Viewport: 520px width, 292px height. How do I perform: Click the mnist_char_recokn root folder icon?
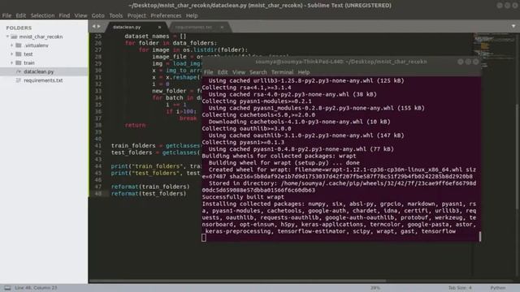click(x=14, y=36)
